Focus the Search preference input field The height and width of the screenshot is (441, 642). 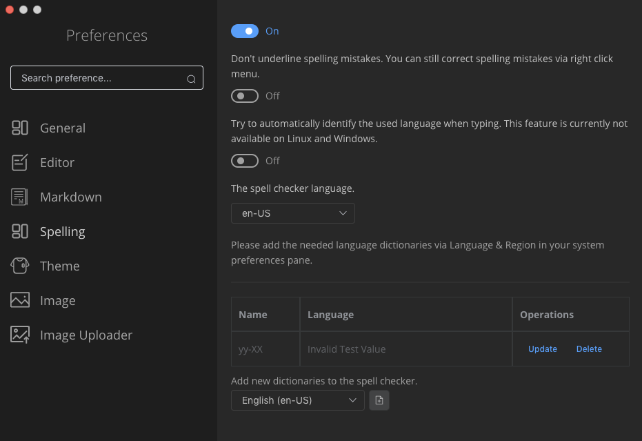click(x=100, y=78)
